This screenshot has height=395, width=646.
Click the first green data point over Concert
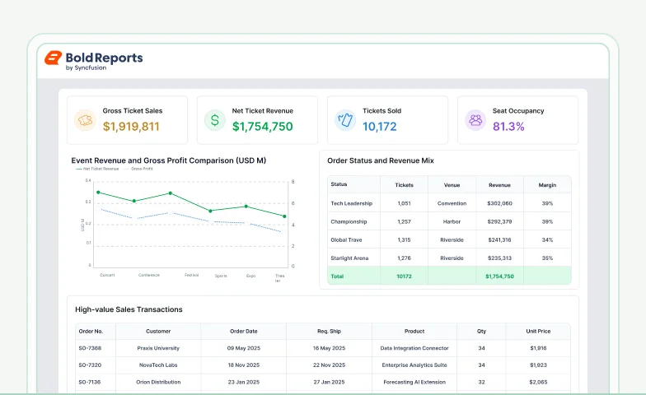pyautogui.click(x=98, y=193)
